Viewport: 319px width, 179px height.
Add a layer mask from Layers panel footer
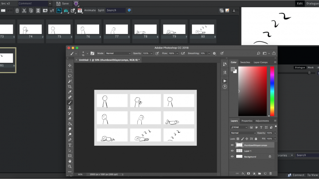coord(248,173)
